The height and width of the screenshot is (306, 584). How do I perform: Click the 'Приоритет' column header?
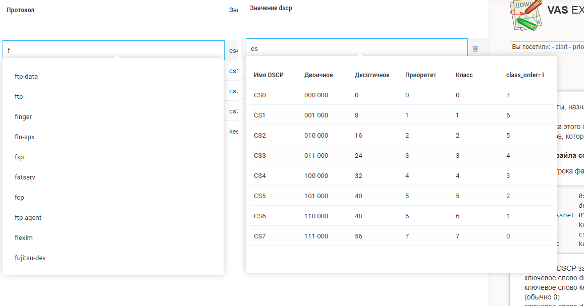[x=420, y=75]
